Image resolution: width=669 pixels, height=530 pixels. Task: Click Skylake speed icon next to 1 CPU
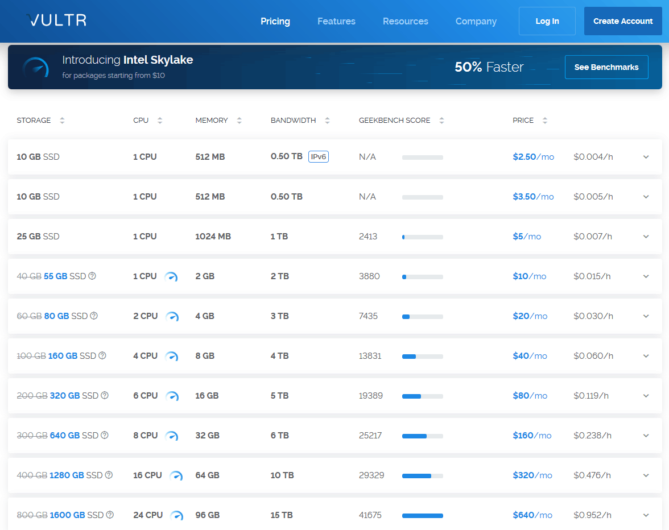[171, 277]
